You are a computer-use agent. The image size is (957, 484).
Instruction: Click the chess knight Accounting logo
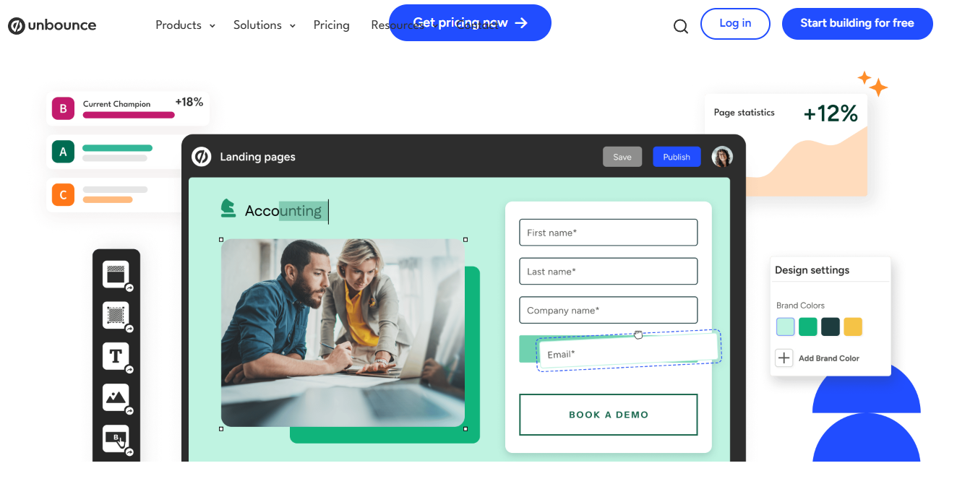click(x=228, y=208)
